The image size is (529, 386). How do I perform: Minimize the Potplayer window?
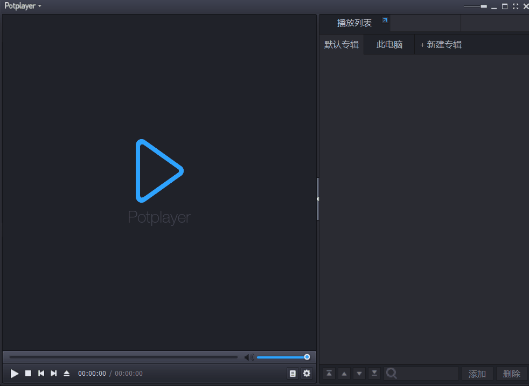coord(494,8)
